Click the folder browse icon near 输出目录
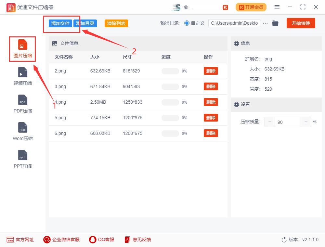The height and width of the screenshot is (247, 325). coord(275,23)
